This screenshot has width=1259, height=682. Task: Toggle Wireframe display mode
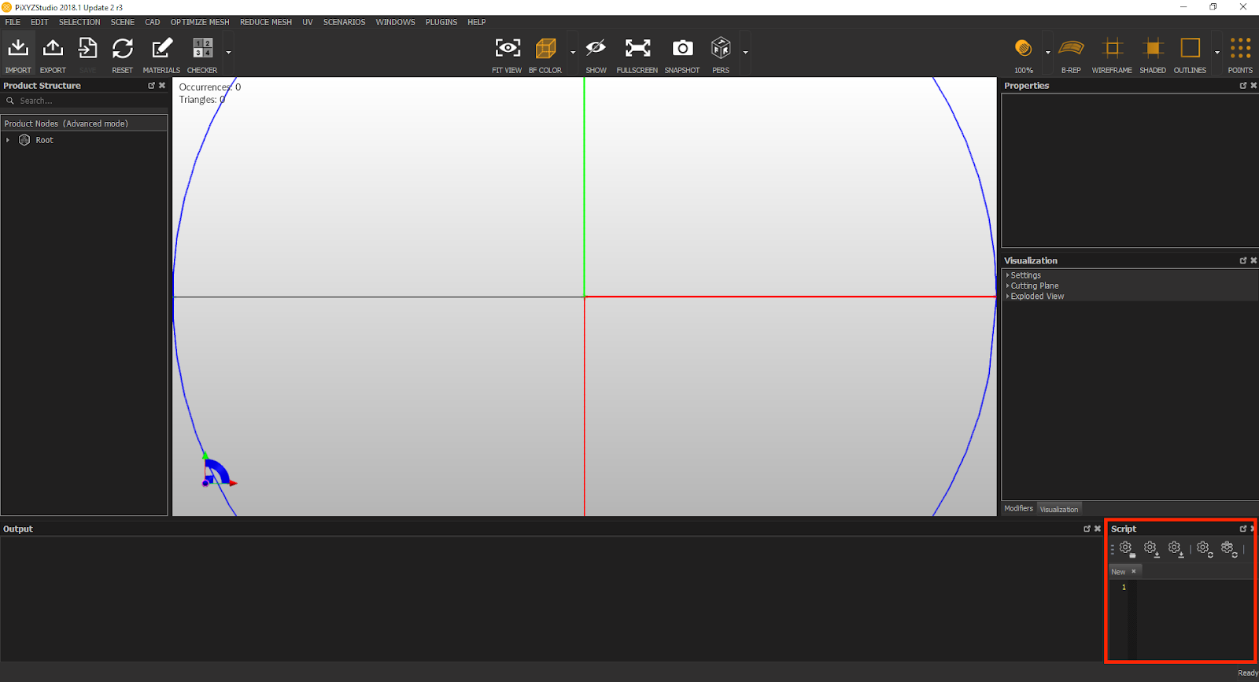click(1112, 50)
